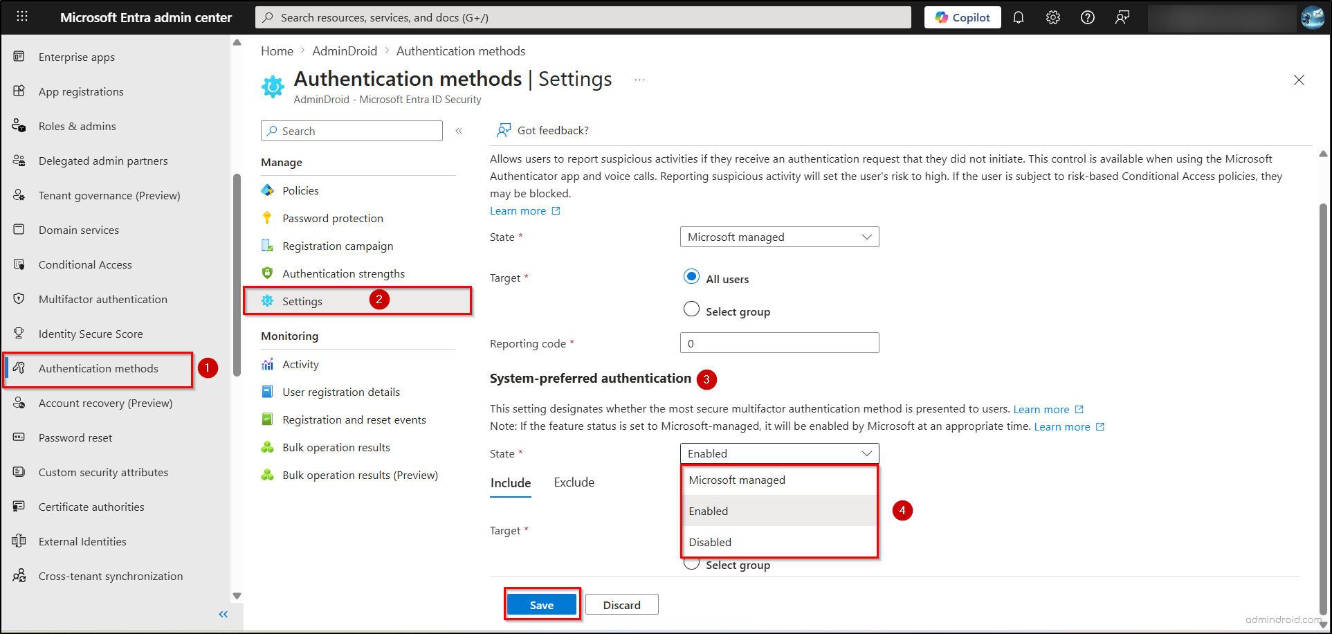Choose Disabled from the open dropdown list
The height and width of the screenshot is (634, 1332).
[709, 542]
